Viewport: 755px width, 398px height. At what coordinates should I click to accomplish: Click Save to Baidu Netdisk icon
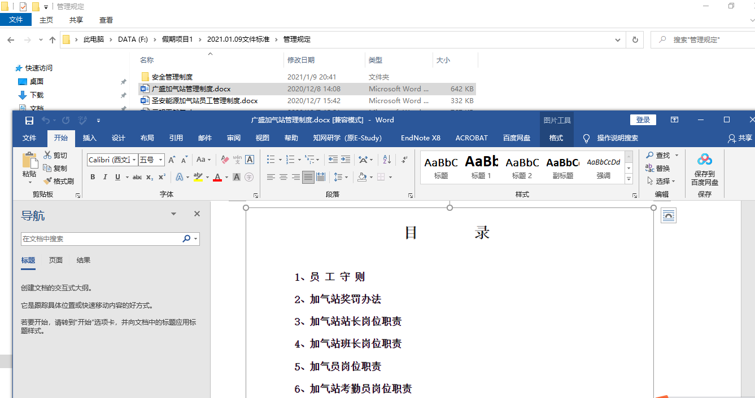tap(704, 160)
